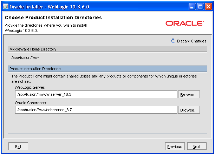Click the Discard Changes link

pos(191,41)
